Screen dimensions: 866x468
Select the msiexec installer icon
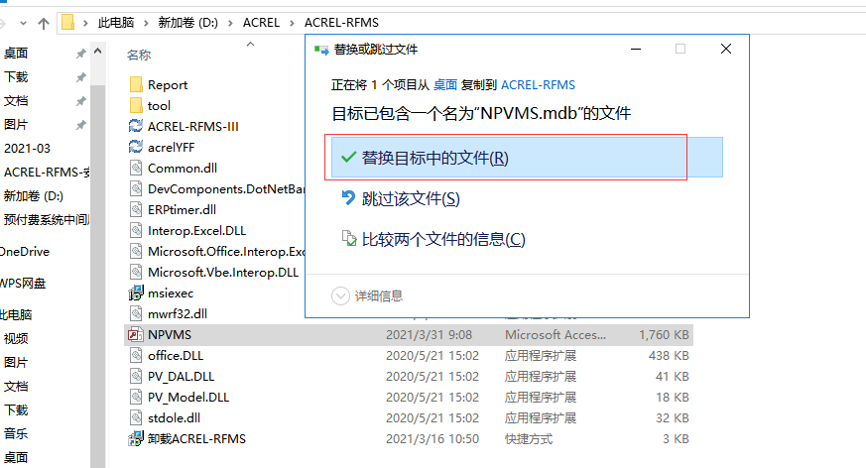(x=137, y=292)
